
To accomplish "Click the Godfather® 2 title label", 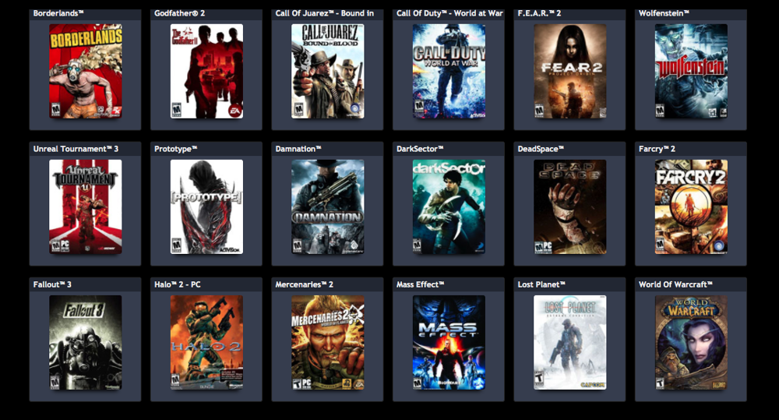I will coord(179,13).
